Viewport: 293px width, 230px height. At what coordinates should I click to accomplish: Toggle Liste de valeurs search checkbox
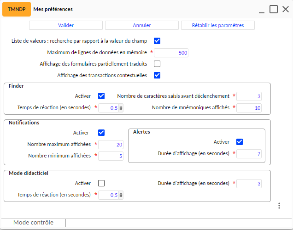[x=157, y=41]
